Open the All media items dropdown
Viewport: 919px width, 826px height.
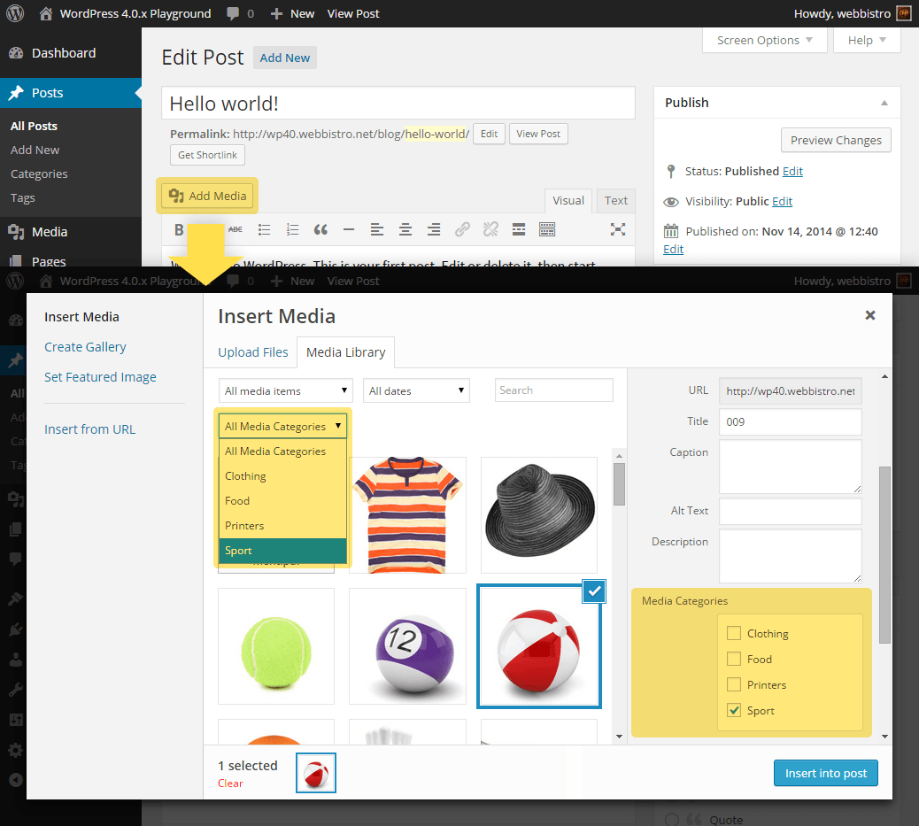(x=285, y=391)
